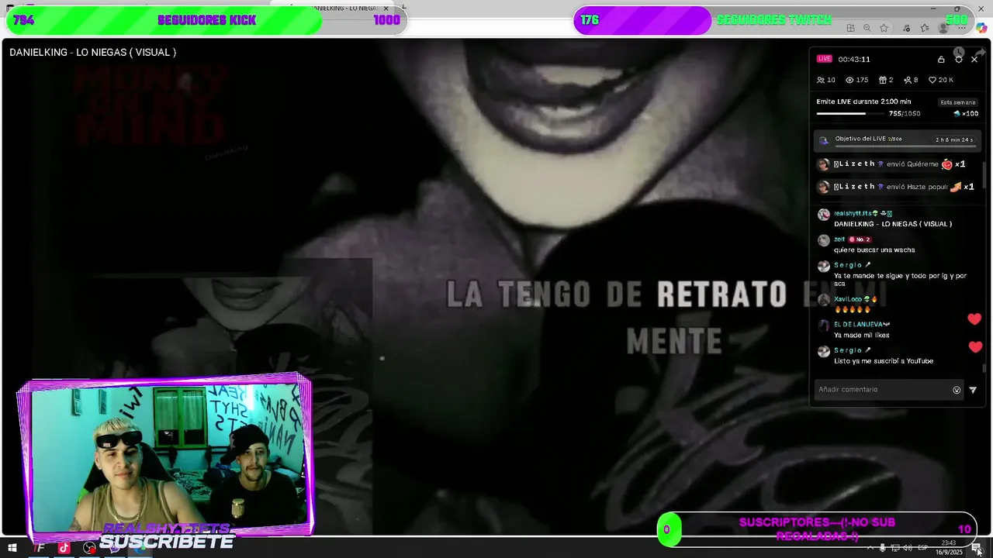Click the 'Hazte popular' gift icon sent by Lizeth
This screenshot has height=558, width=993.
point(956,187)
